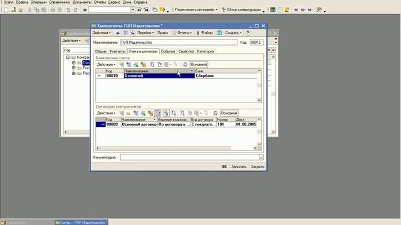Click the Copy icon in main toolbar
Viewport: 401px width, 225px height.
[x=36, y=10]
